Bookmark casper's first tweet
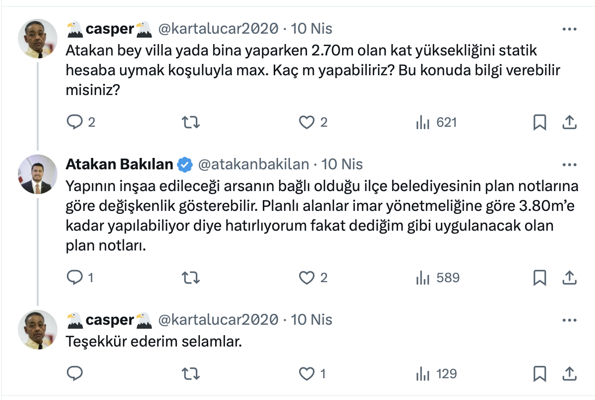The height and width of the screenshot is (400, 595). coord(539,122)
